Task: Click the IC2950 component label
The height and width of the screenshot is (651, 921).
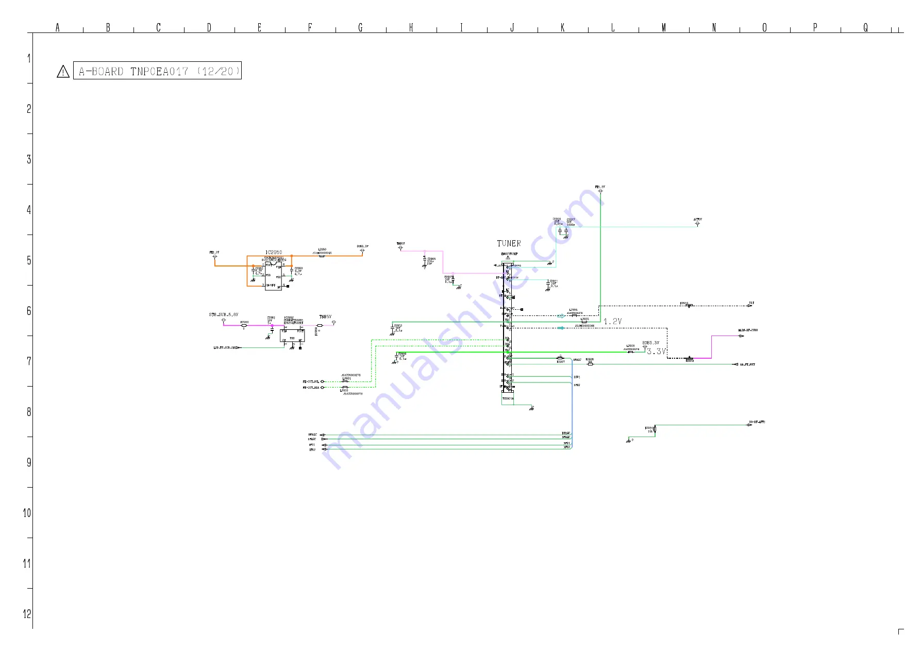Action: (274, 253)
